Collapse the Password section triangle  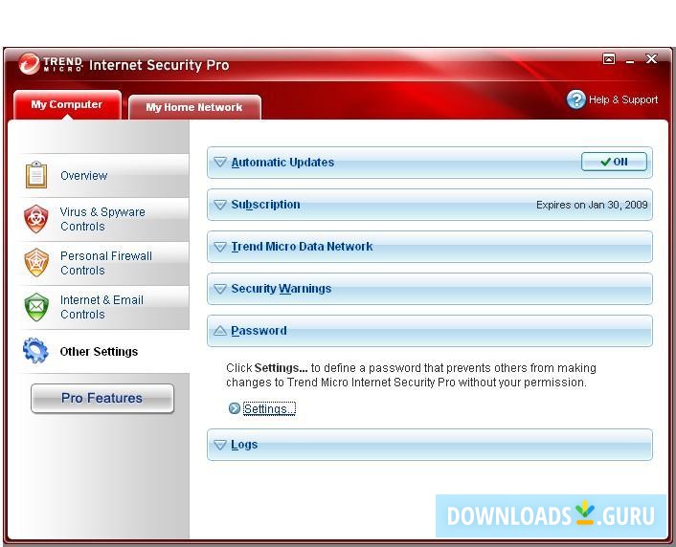pos(220,330)
